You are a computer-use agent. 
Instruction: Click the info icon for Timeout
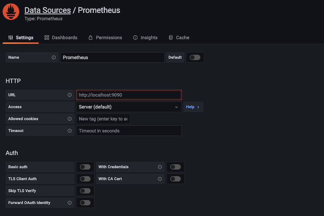coord(70,131)
